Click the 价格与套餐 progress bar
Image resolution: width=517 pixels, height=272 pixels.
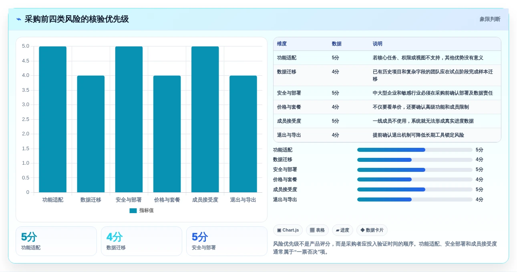(x=415, y=179)
